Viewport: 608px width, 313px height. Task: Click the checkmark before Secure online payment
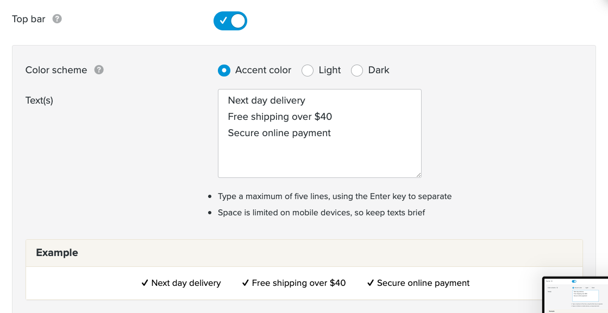pos(371,283)
